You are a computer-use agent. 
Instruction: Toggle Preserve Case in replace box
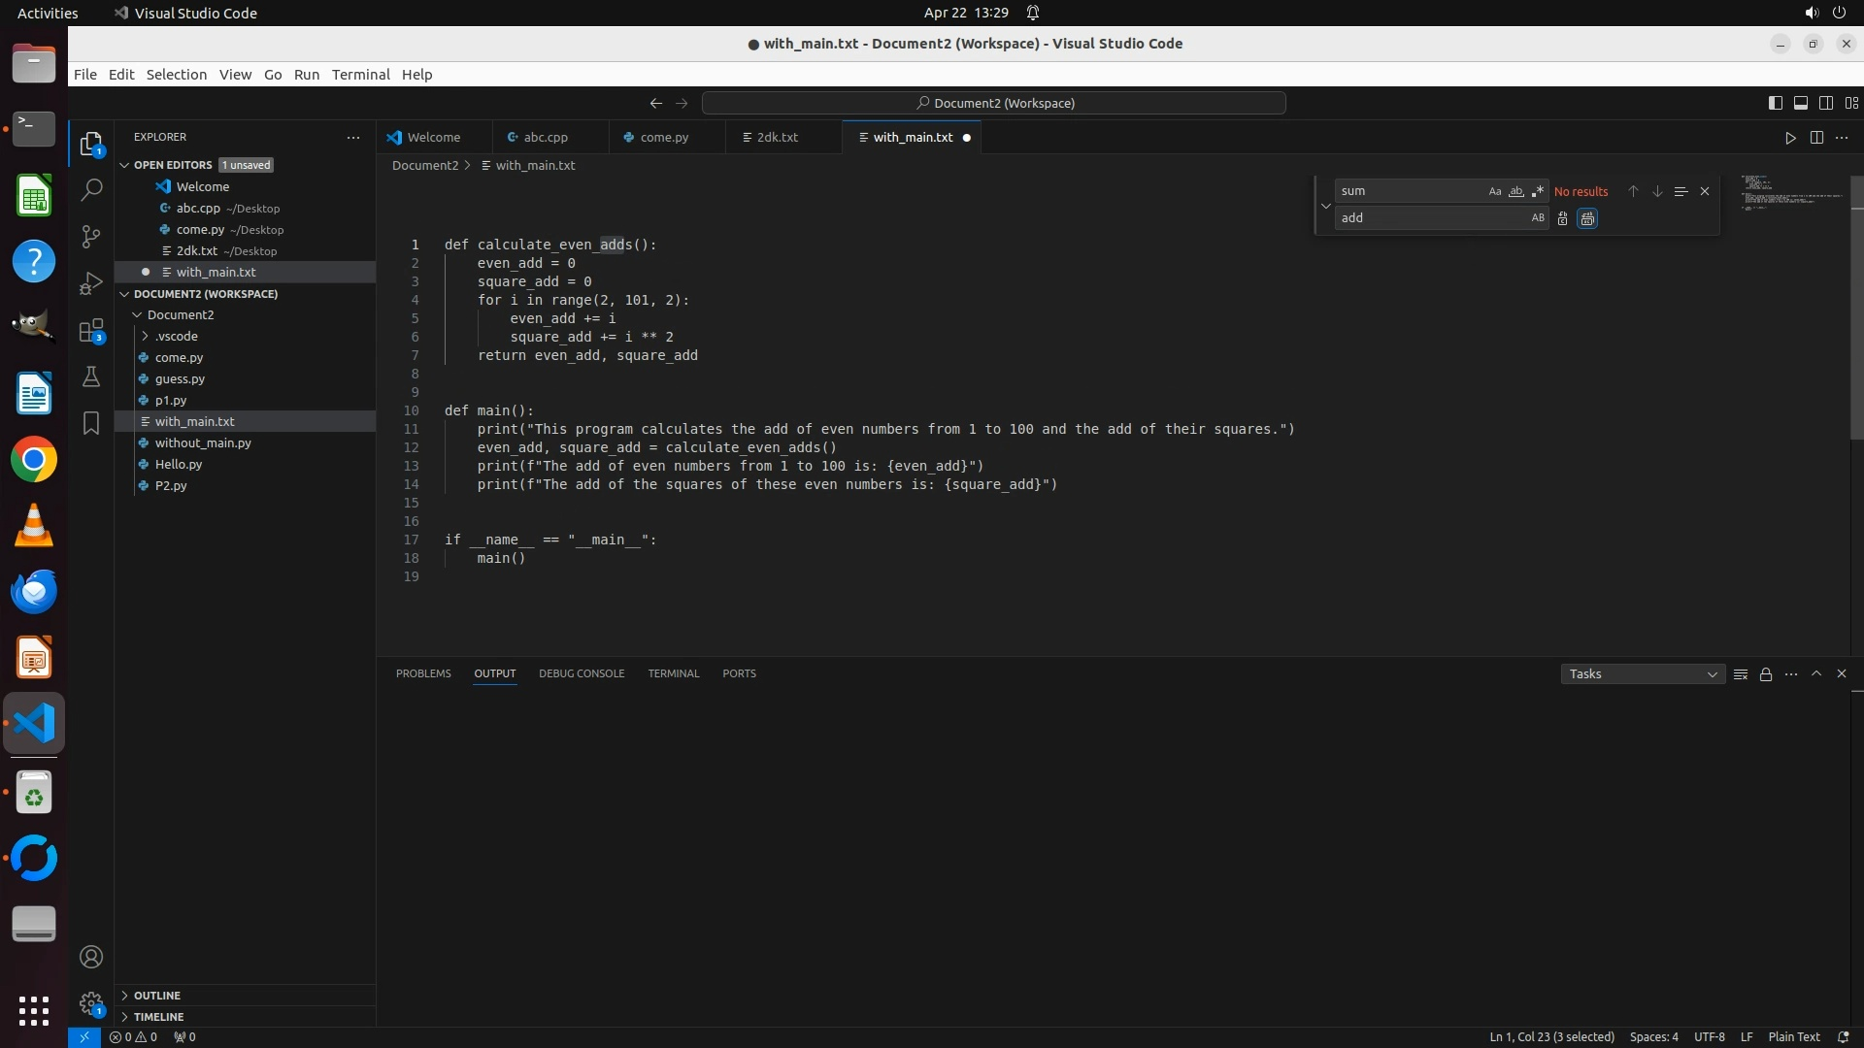point(1537,218)
